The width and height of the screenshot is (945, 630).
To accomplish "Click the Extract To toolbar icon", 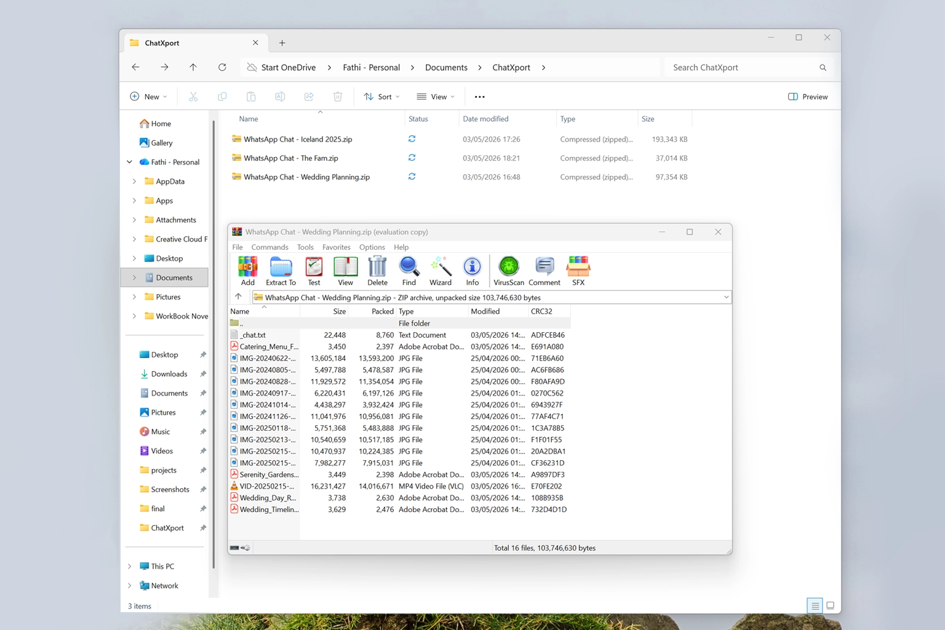I will (x=281, y=271).
